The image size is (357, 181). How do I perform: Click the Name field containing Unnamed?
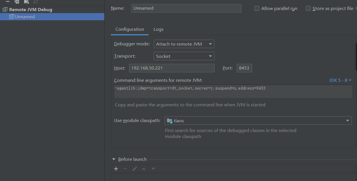[x=186, y=8]
